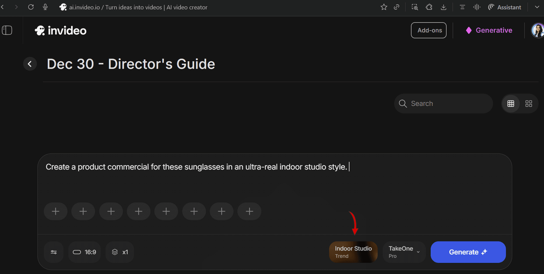
Task: Bookmark the page with the star icon
Action: pos(384,7)
